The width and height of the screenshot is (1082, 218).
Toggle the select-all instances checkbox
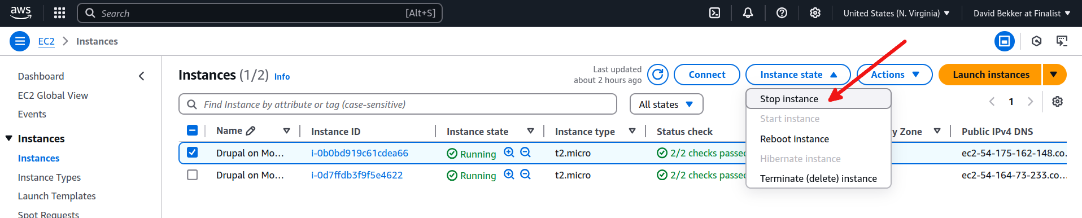point(192,130)
